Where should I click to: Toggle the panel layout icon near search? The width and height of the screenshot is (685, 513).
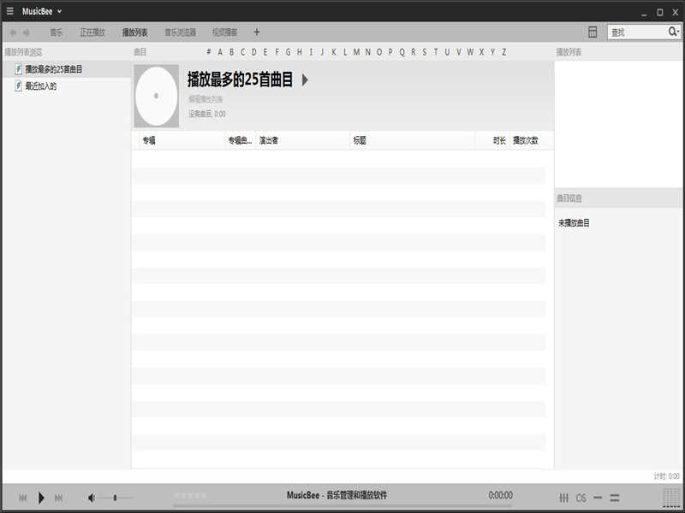(593, 32)
